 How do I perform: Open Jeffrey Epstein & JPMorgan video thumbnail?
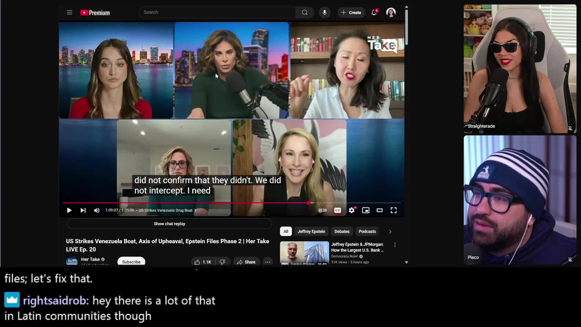pyautogui.click(x=304, y=253)
